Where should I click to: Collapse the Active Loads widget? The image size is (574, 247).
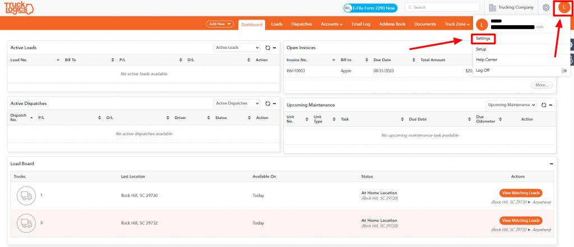click(275, 48)
